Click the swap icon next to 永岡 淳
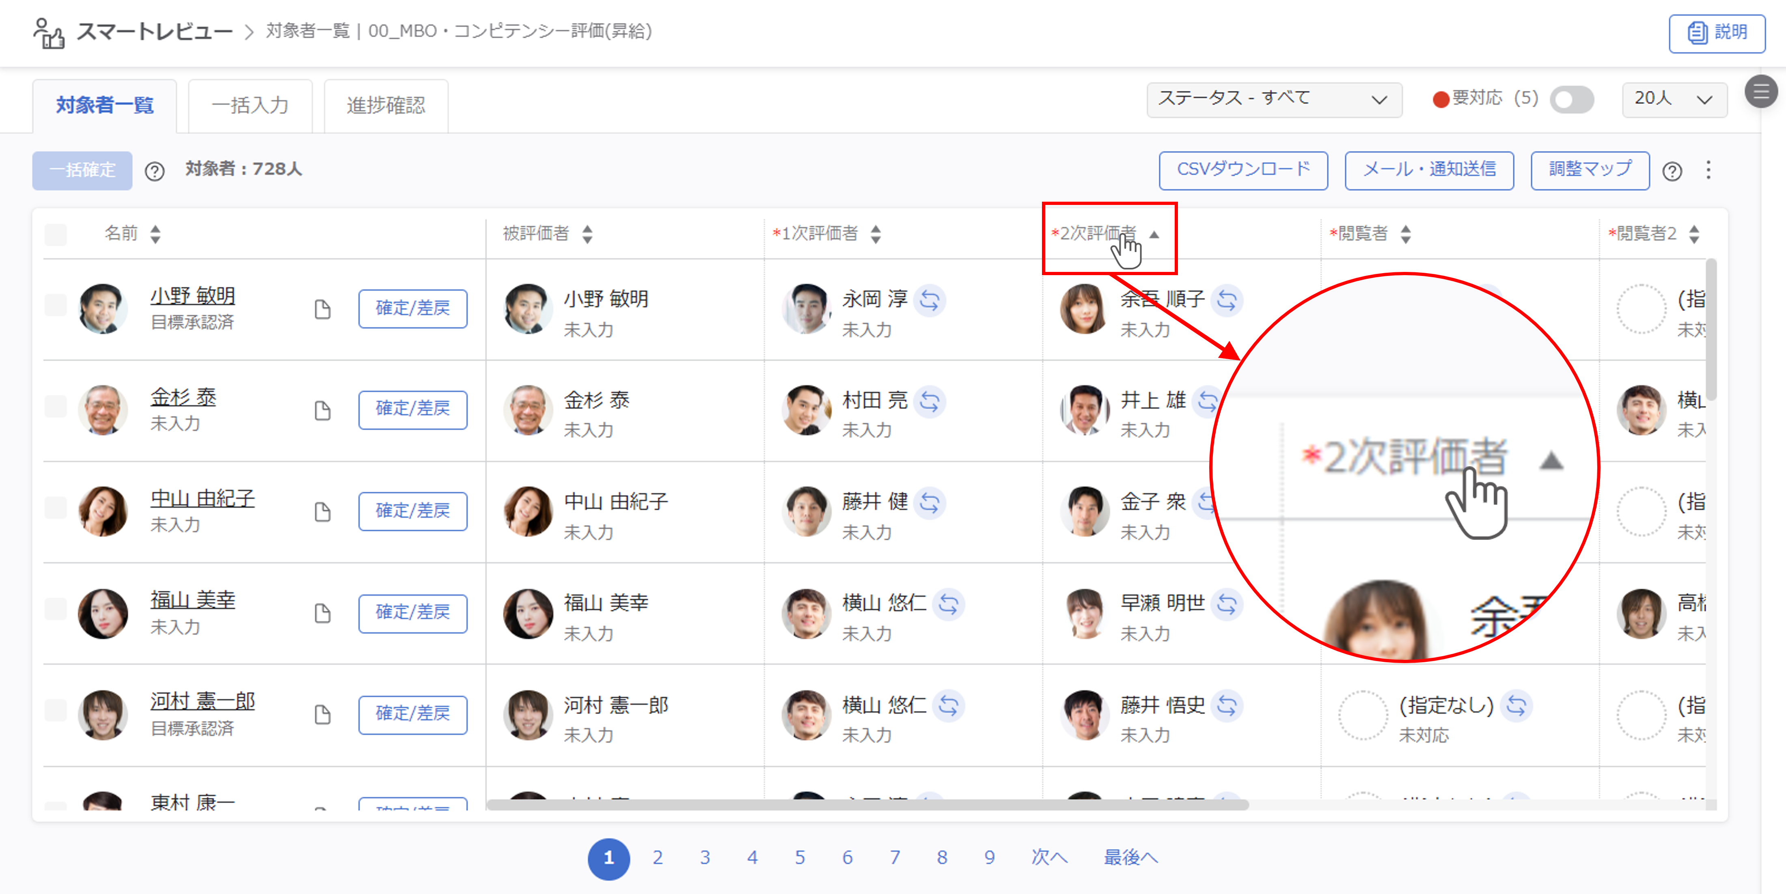The image size is (1786, 894). [930, 301]
